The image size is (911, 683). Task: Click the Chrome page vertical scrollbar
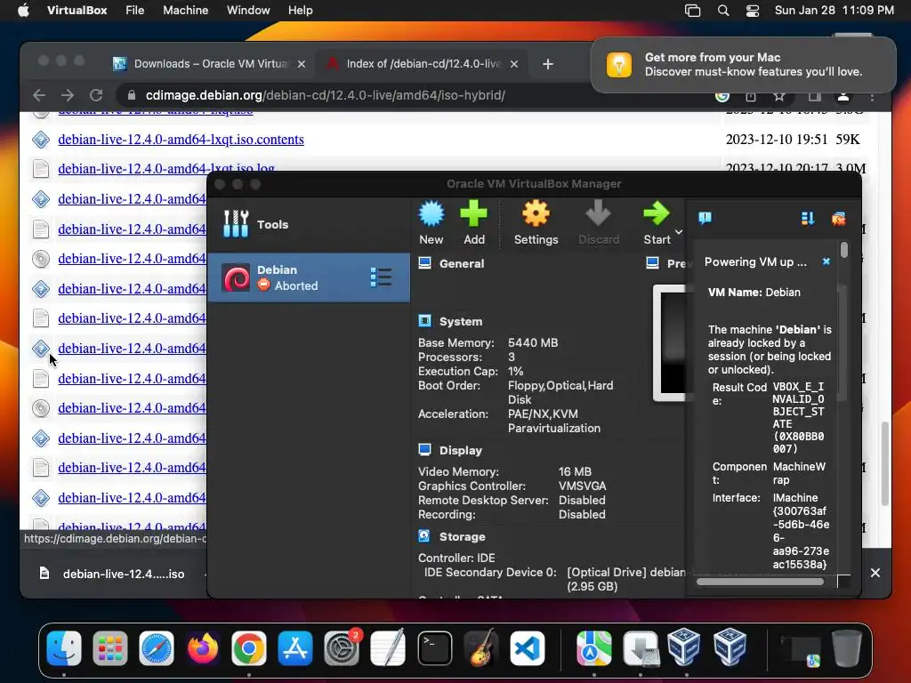coord(884,463)
